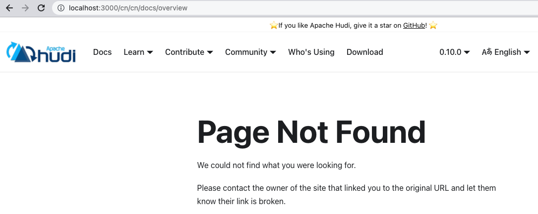Image resolution: width=538 pixels, height=214 pixels.
Task: Click the Page Not Found heading
Action: coord(311,132)
